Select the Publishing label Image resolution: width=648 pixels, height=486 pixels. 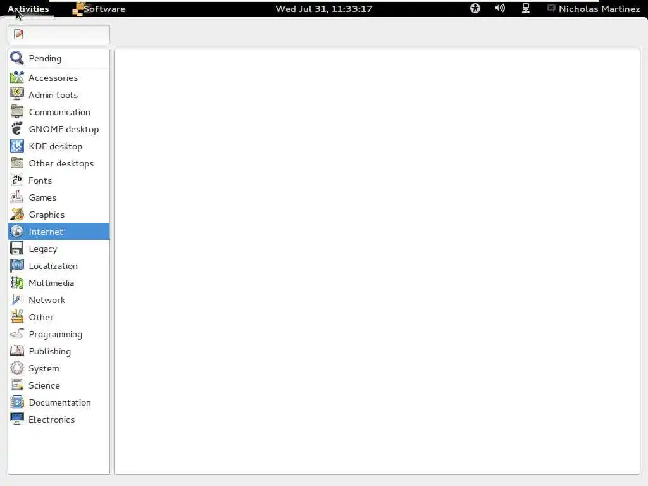[50, 351]
